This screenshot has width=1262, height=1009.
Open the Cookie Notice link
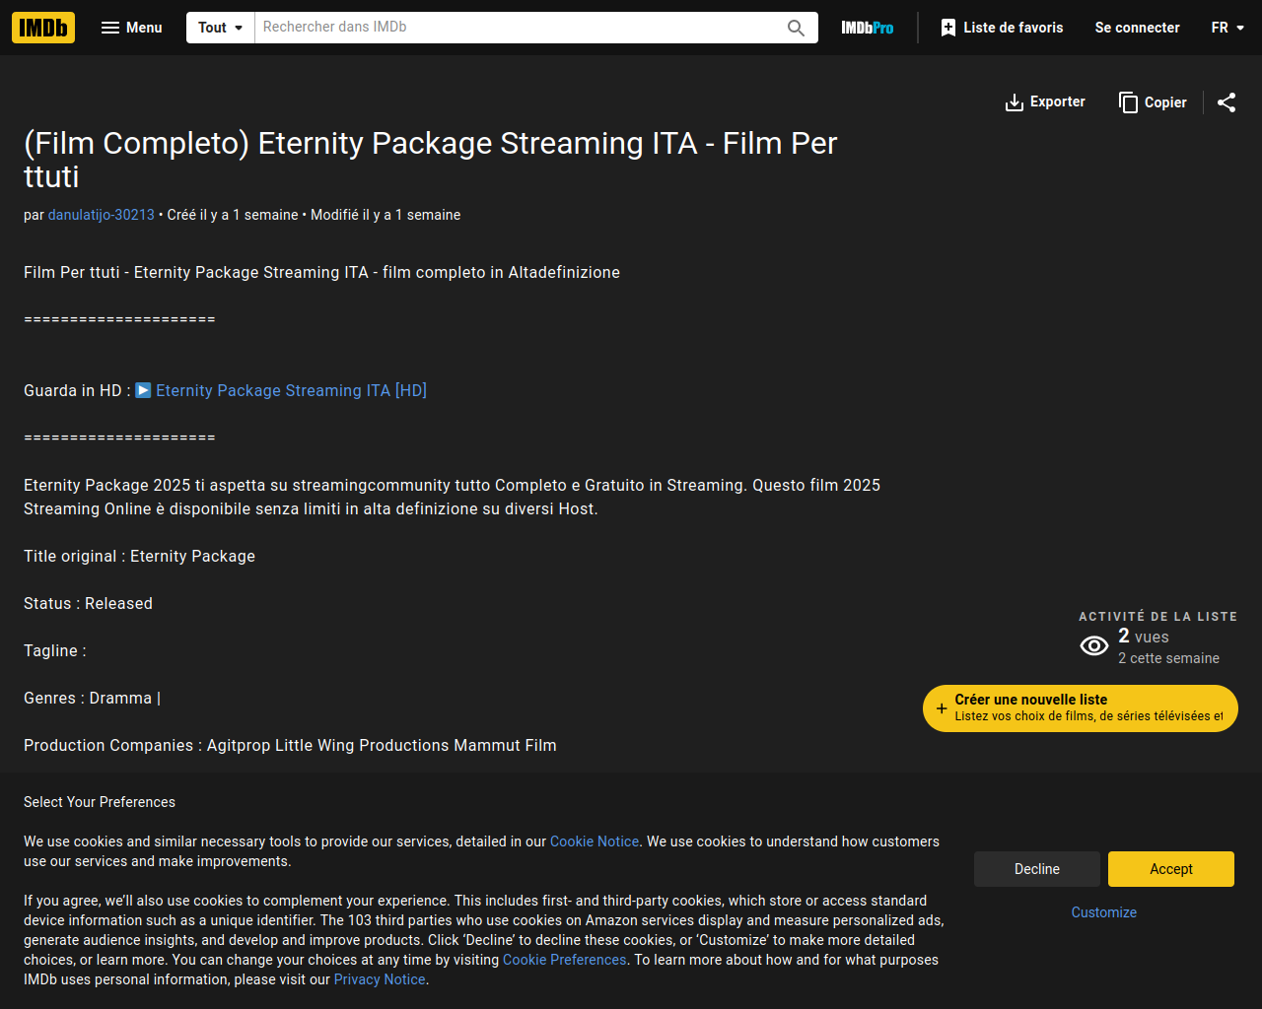tap(595, 841)
